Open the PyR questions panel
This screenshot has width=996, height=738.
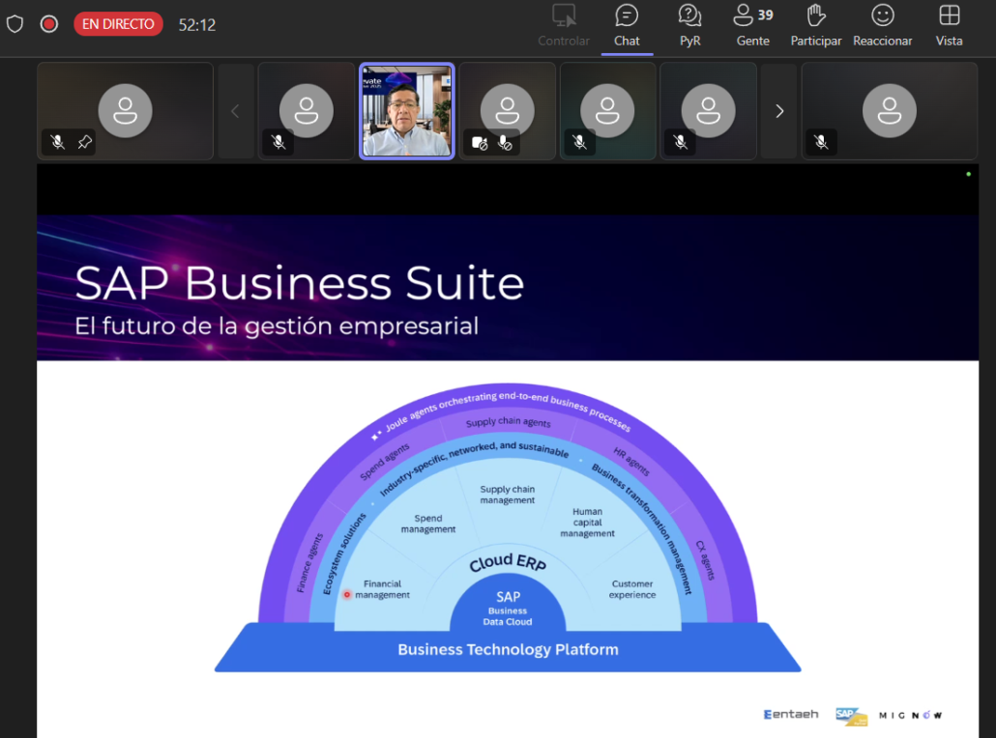[689, 26]
